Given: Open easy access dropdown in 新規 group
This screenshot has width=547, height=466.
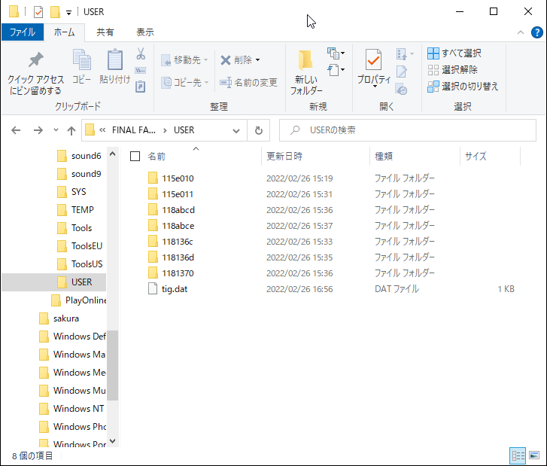Looking at the screenshot, I should coord(336,70).
